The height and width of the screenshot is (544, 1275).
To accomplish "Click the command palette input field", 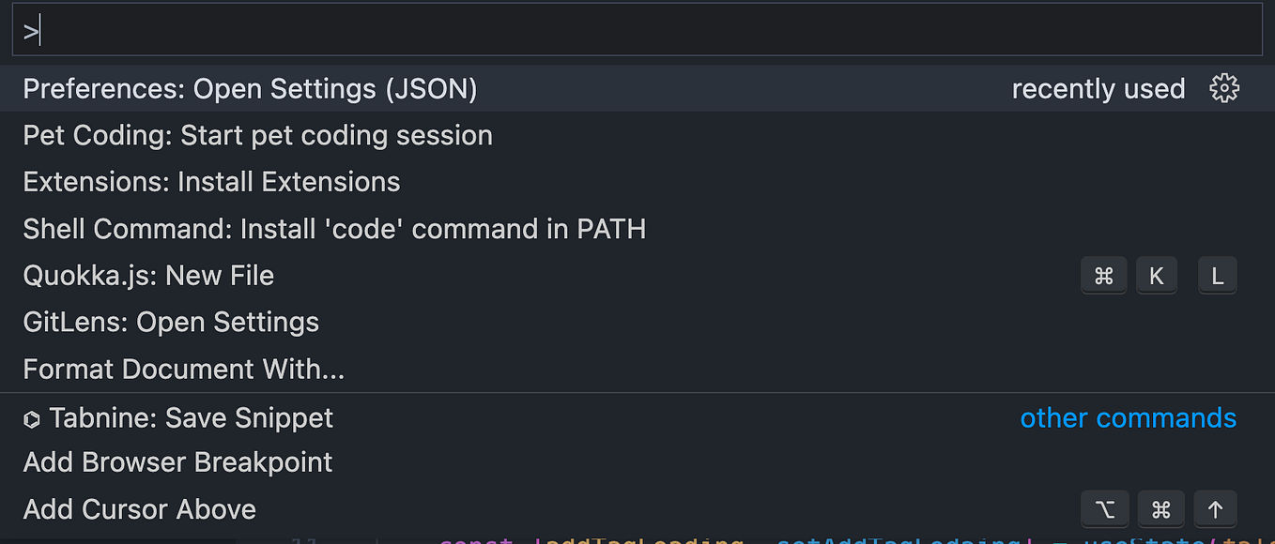I will point(637,29).
